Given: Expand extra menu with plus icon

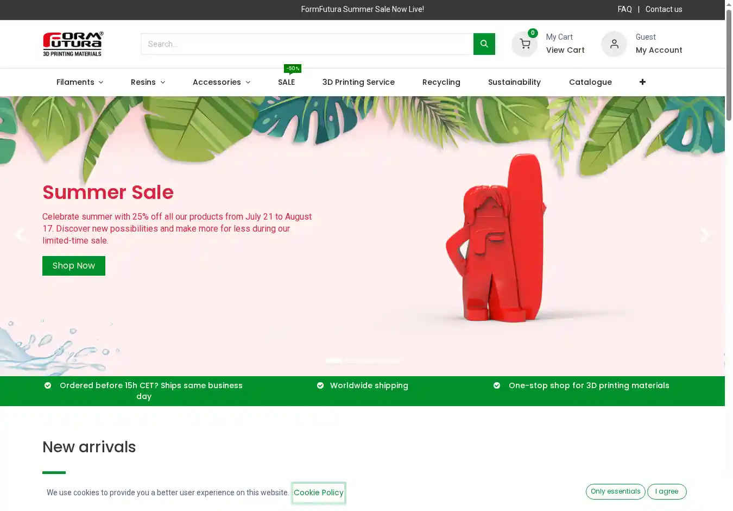Looking at the screenshot, I should [x=642, y=82].
